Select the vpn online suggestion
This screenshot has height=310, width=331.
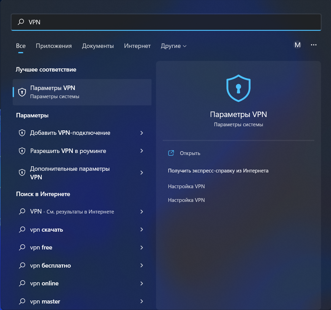(82, 283)
